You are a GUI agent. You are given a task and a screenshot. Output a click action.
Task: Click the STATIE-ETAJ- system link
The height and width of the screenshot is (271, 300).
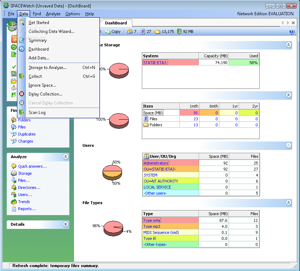[x=155, y=63]
